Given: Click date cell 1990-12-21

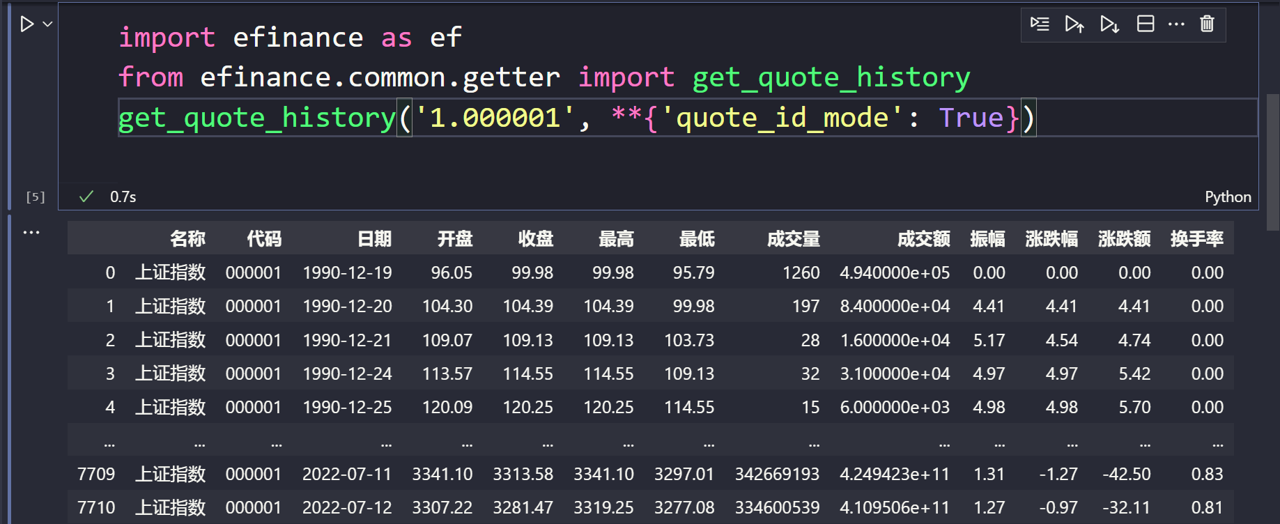Looking at the screenshot, I should point(347,340).
